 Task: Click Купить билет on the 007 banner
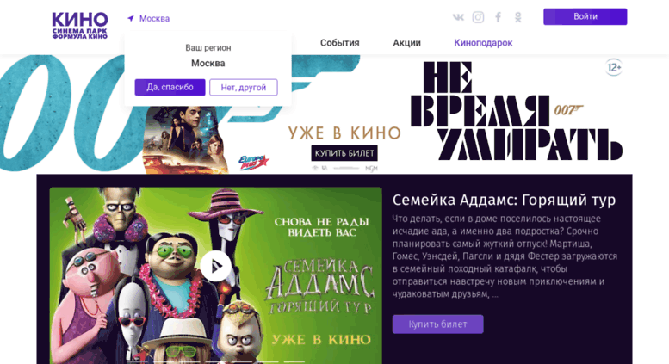coord(344,153)
